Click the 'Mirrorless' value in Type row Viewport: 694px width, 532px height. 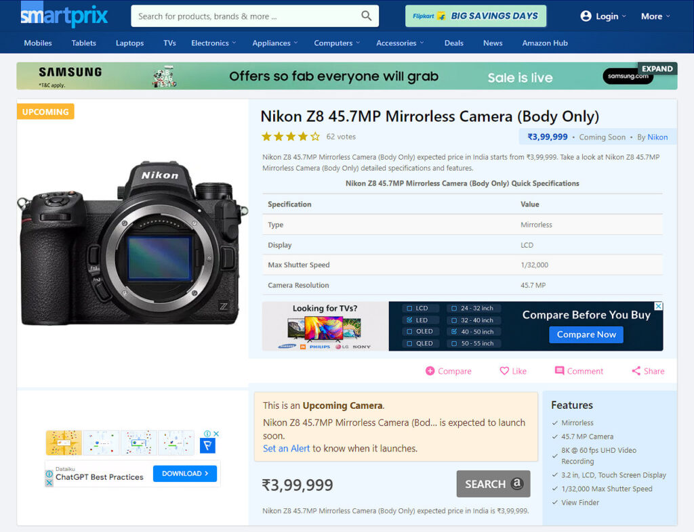pyautogui.click(x=537, y=225)
